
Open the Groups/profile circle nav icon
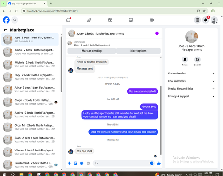152,20
